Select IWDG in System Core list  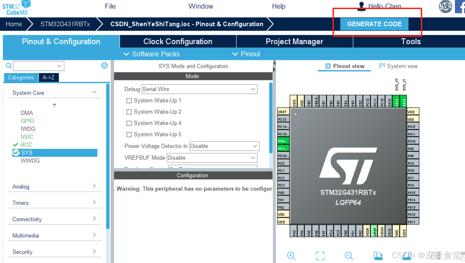click(x=28, y=129)
